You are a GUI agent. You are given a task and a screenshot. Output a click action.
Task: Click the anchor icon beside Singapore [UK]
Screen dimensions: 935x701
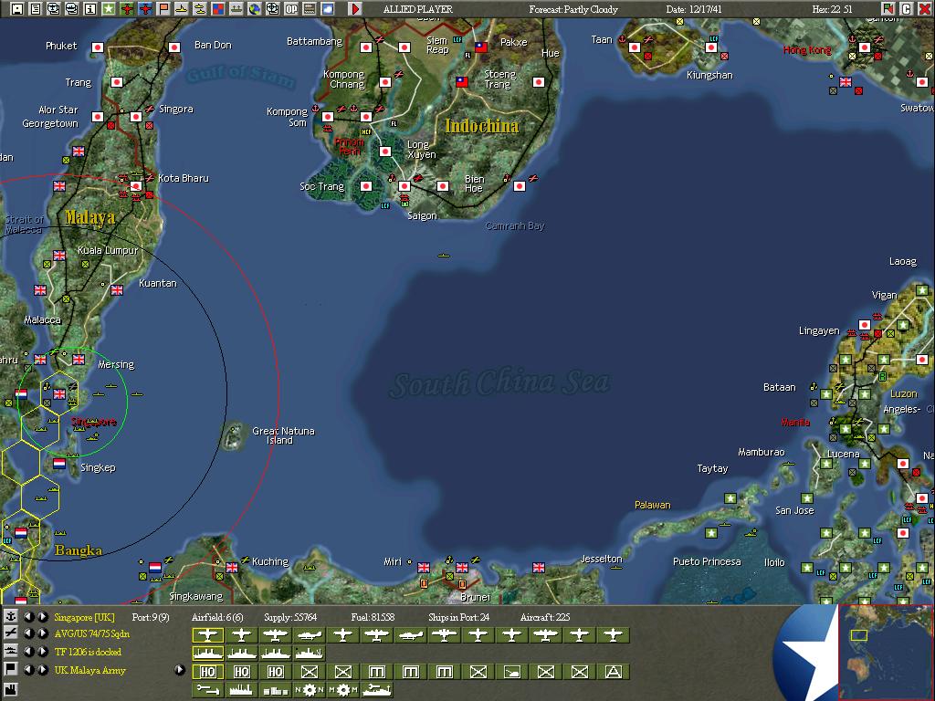point(11,617)
